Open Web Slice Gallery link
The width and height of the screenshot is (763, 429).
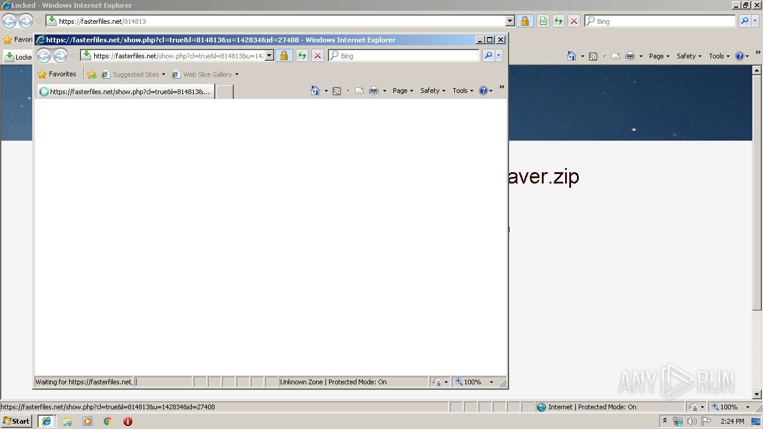click(205, 74)
